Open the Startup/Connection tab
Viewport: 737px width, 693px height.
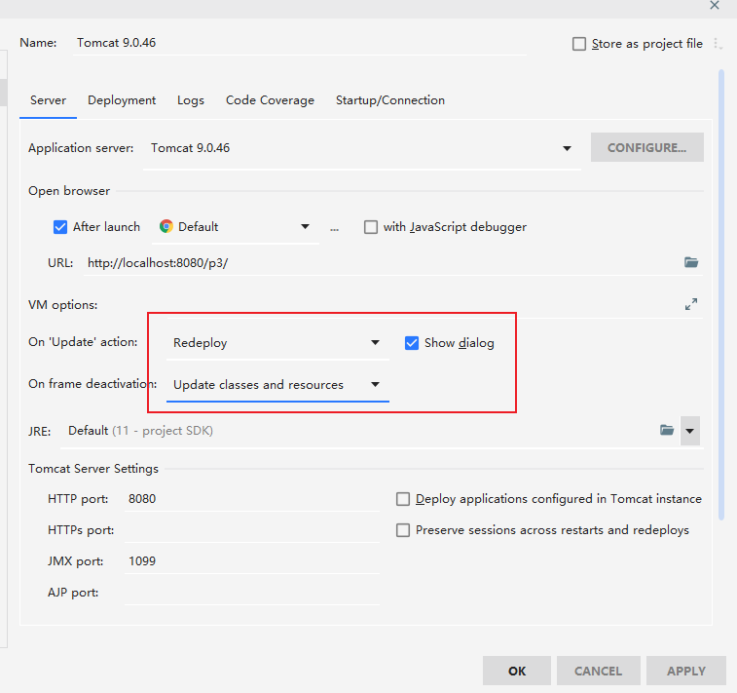[389, 100]
